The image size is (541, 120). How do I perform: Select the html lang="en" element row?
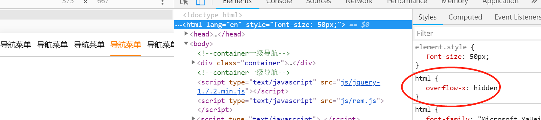(x=293, y=25)
